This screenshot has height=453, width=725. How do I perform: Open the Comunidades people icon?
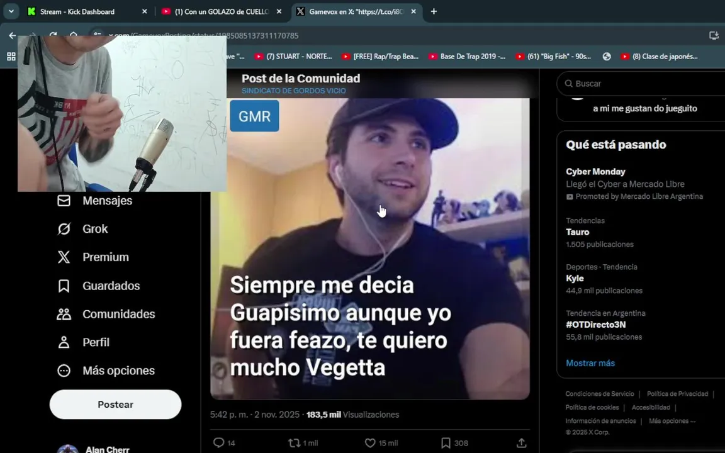tap(64, 314)
